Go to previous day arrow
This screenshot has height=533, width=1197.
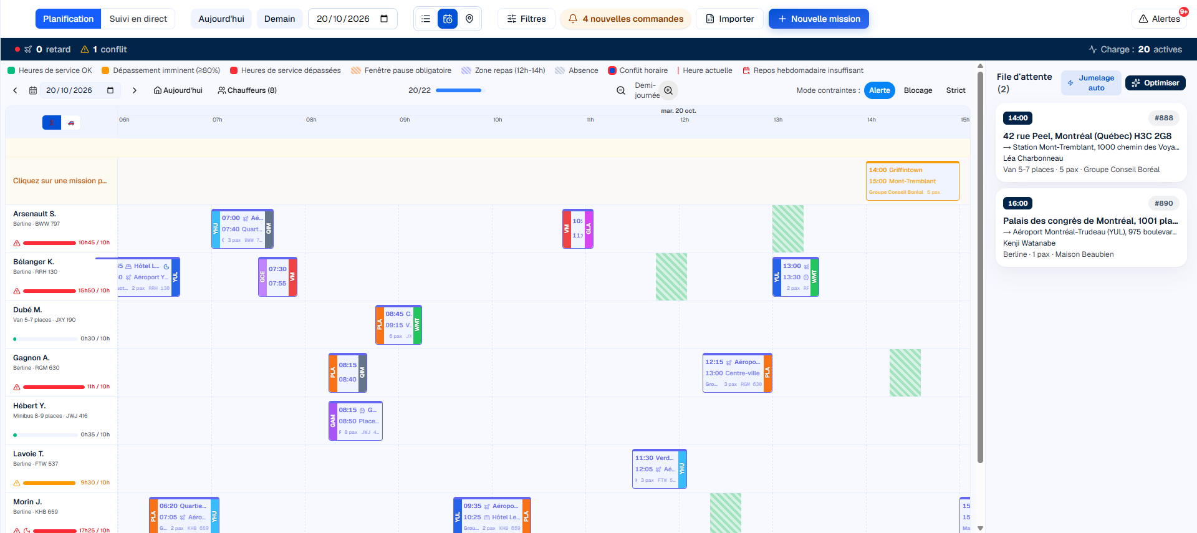point(16,90)
